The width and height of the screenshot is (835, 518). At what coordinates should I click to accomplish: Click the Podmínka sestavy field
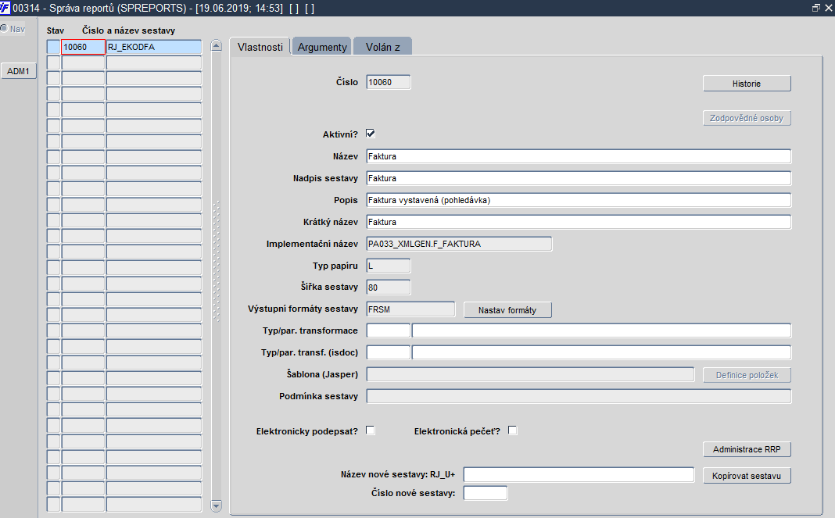tap(579, 396)
